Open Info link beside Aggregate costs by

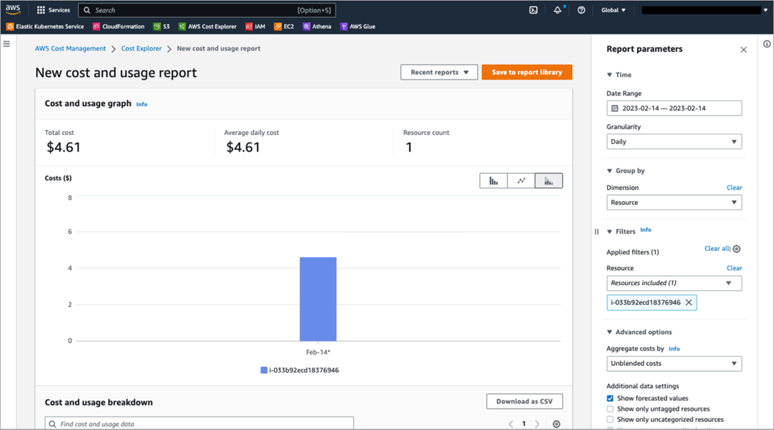[674, 349]
